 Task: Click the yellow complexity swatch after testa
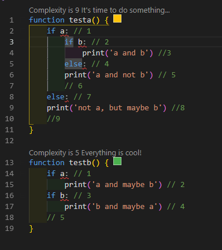(x=117, y=18)
